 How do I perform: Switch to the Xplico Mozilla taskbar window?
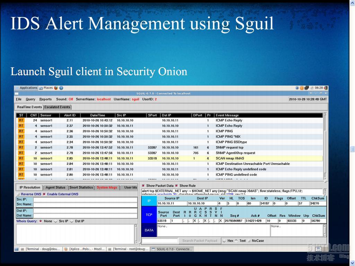pos(85,249)
